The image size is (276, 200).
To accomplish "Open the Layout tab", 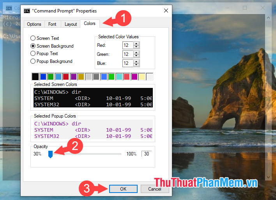I will click(71, 24).
